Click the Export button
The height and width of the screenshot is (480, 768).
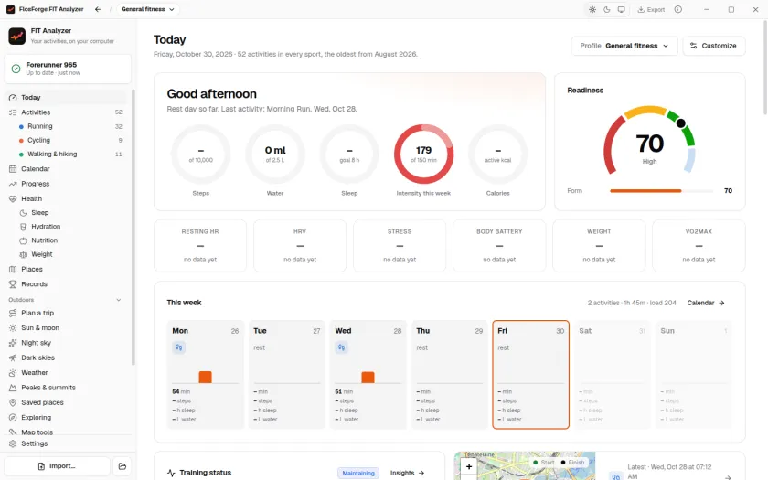pyautogui.click(x=651, y=9)
